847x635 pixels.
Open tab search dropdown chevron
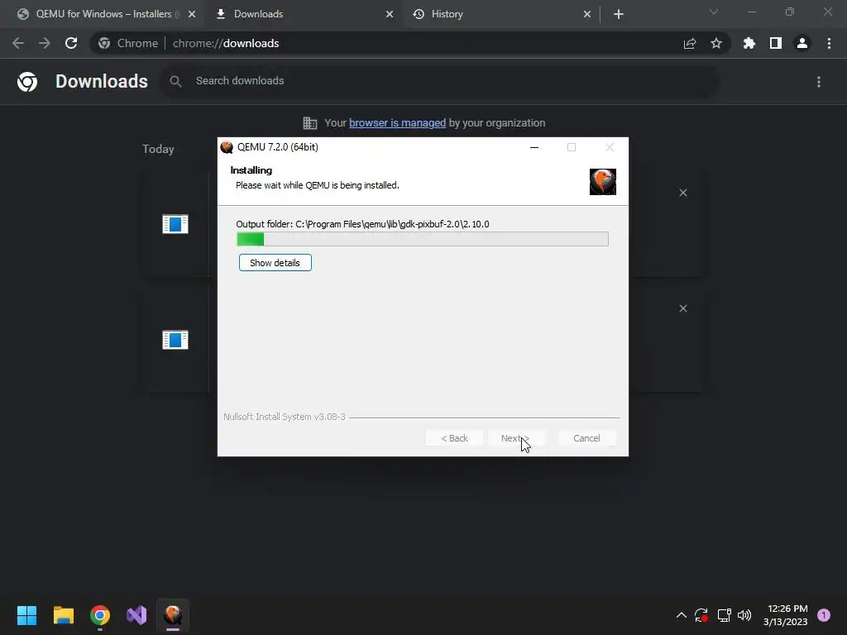pos(714,12)
